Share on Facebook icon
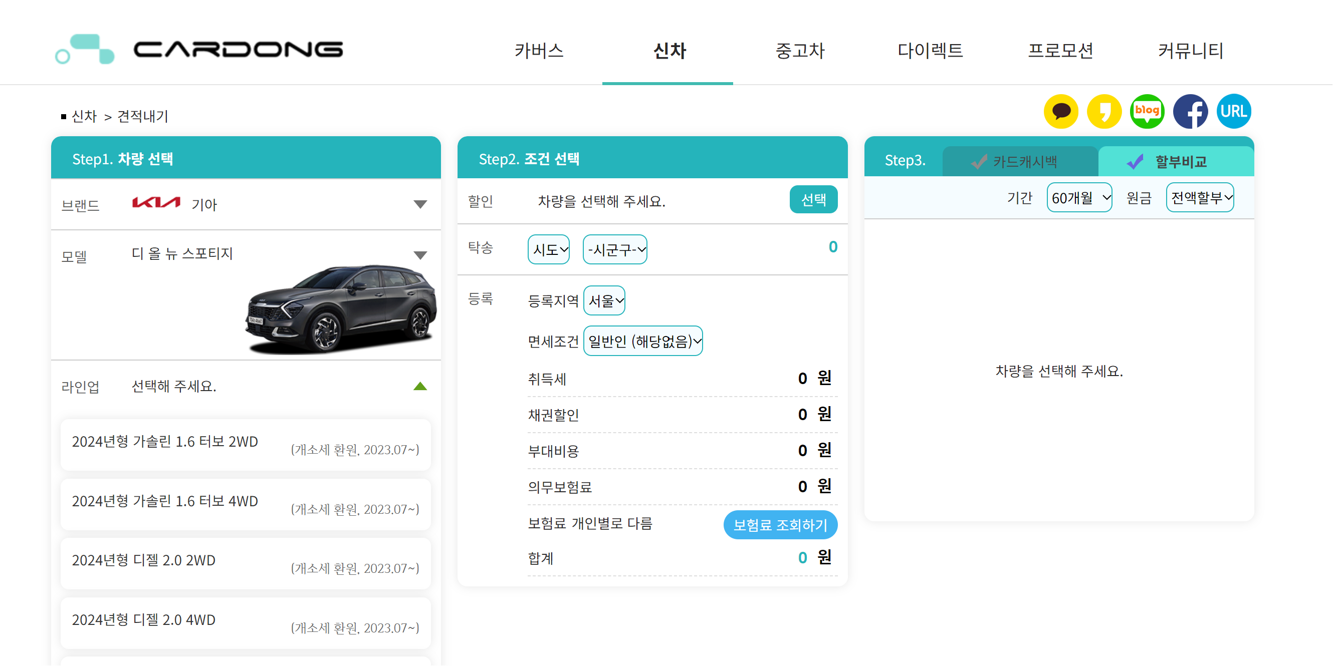Viewport: 1333px width, 666px height. 1190,111
